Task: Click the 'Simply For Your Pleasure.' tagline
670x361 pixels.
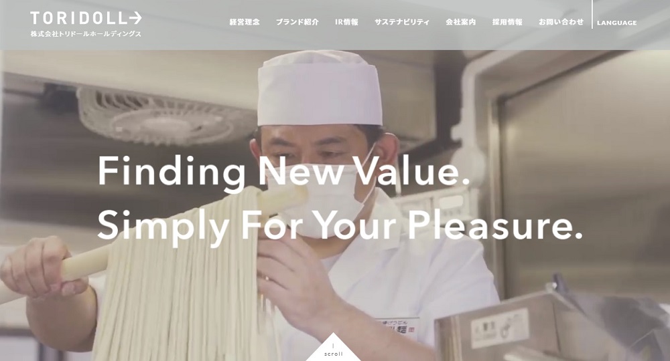Action: coord(340,225)
